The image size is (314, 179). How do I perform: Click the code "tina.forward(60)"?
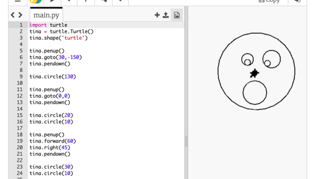coord(53,141)
